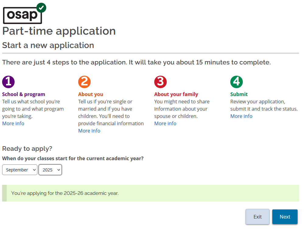Click the Exit button
Screen dimensions: 307x231
click(257, 217)
